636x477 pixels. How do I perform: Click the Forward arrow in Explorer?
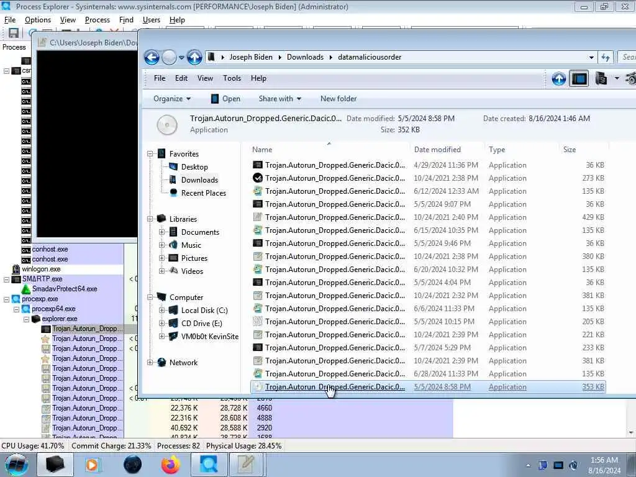coord(169,57)
